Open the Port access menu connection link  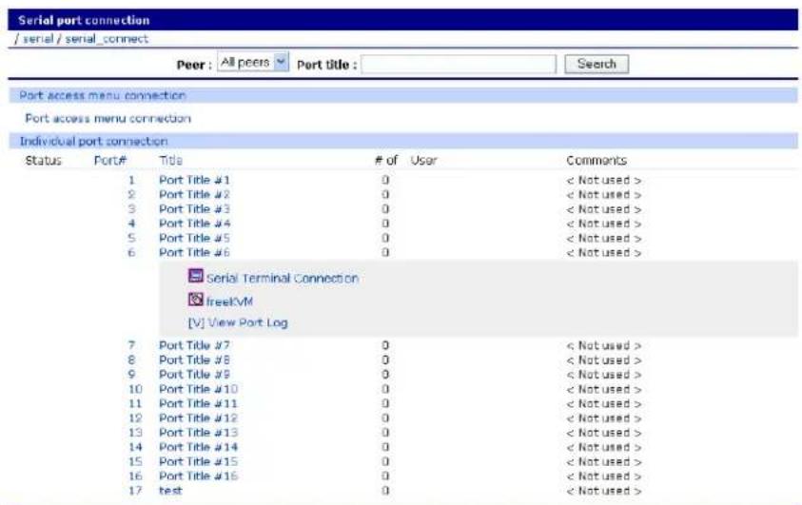pyautogui.click(x=108, y=118)
